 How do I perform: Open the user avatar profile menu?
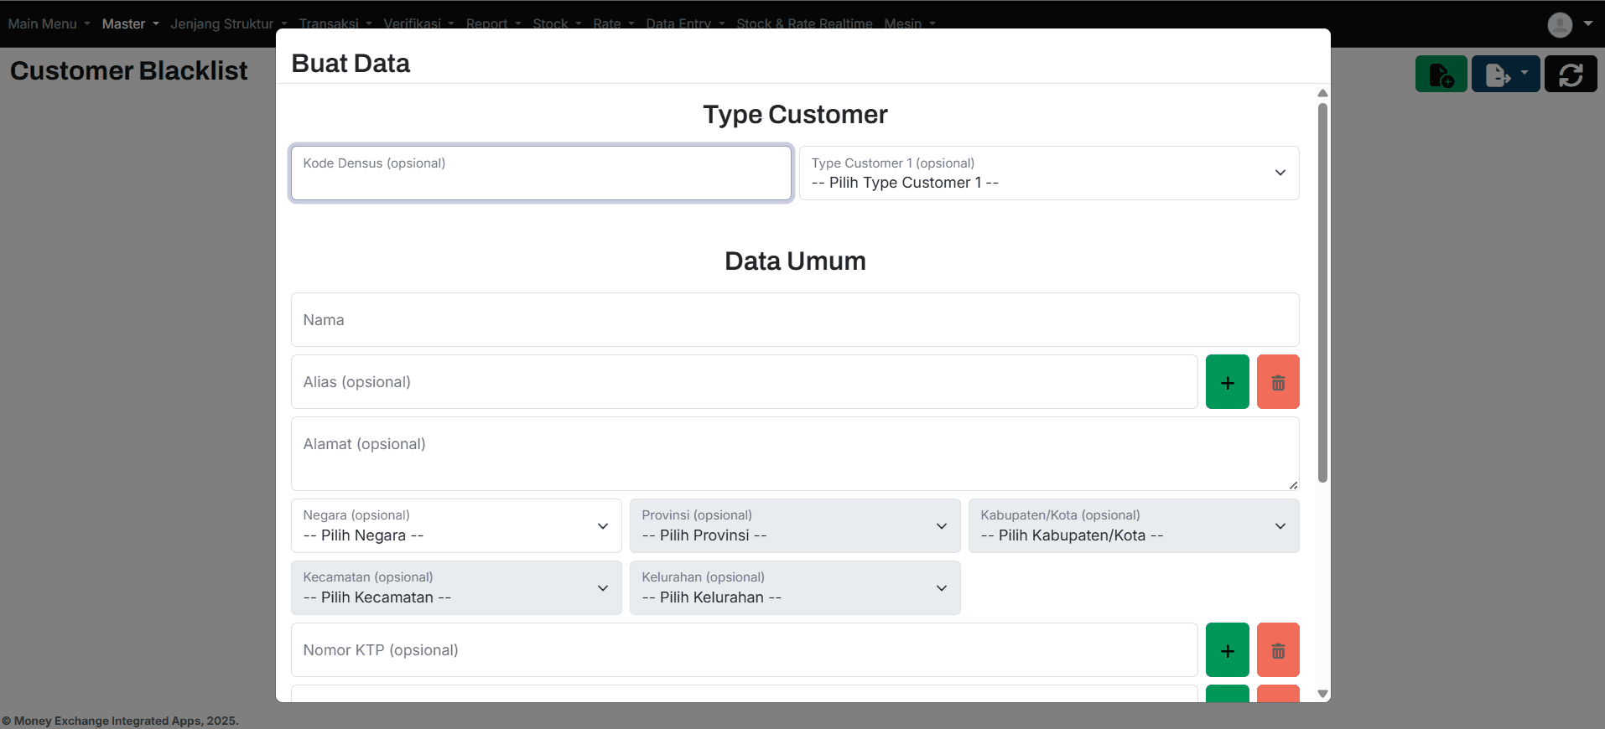point(1570,24)
